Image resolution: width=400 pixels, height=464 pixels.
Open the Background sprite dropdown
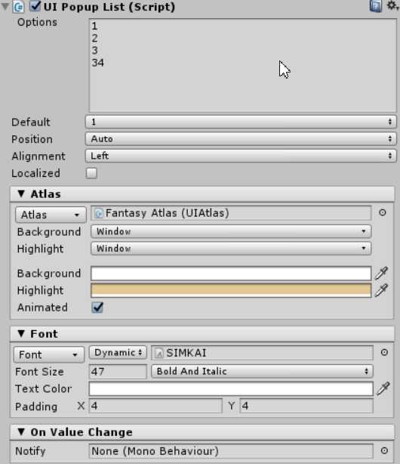click(231, 231)
